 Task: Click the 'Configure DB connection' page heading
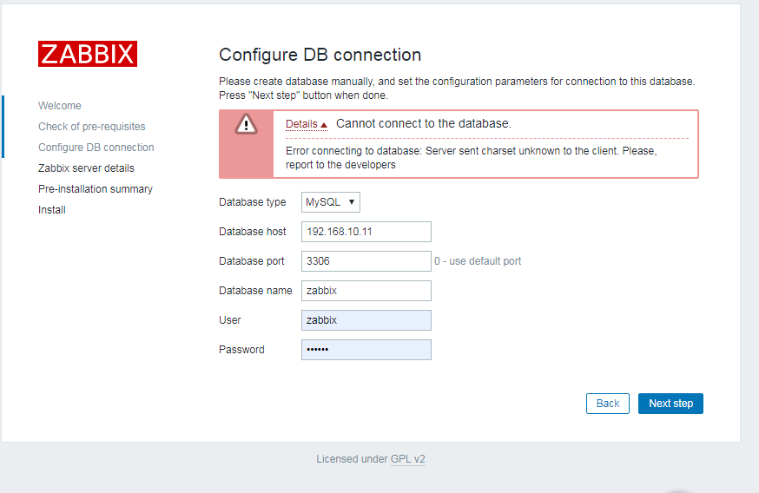pos(320,55)
